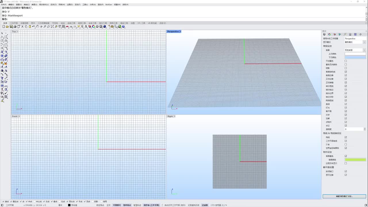This screenshot has width=368, height=207.
Task: Click the 编辑"着色模式"设定 button
Action: (x=344, y=196)
